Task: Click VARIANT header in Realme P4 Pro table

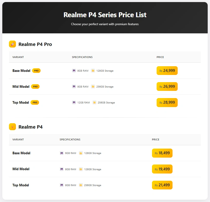Action: pos(18,57)
